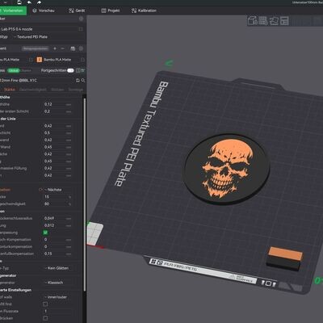Click the AMS sync icon in filament row
The height and width of the screenshot is (323, 323).
[73, 48]
